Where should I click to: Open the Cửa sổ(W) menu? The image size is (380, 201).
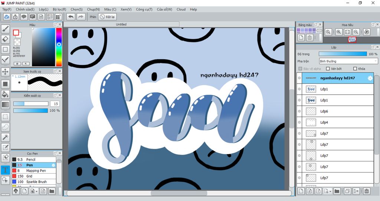tap(164, 9)
